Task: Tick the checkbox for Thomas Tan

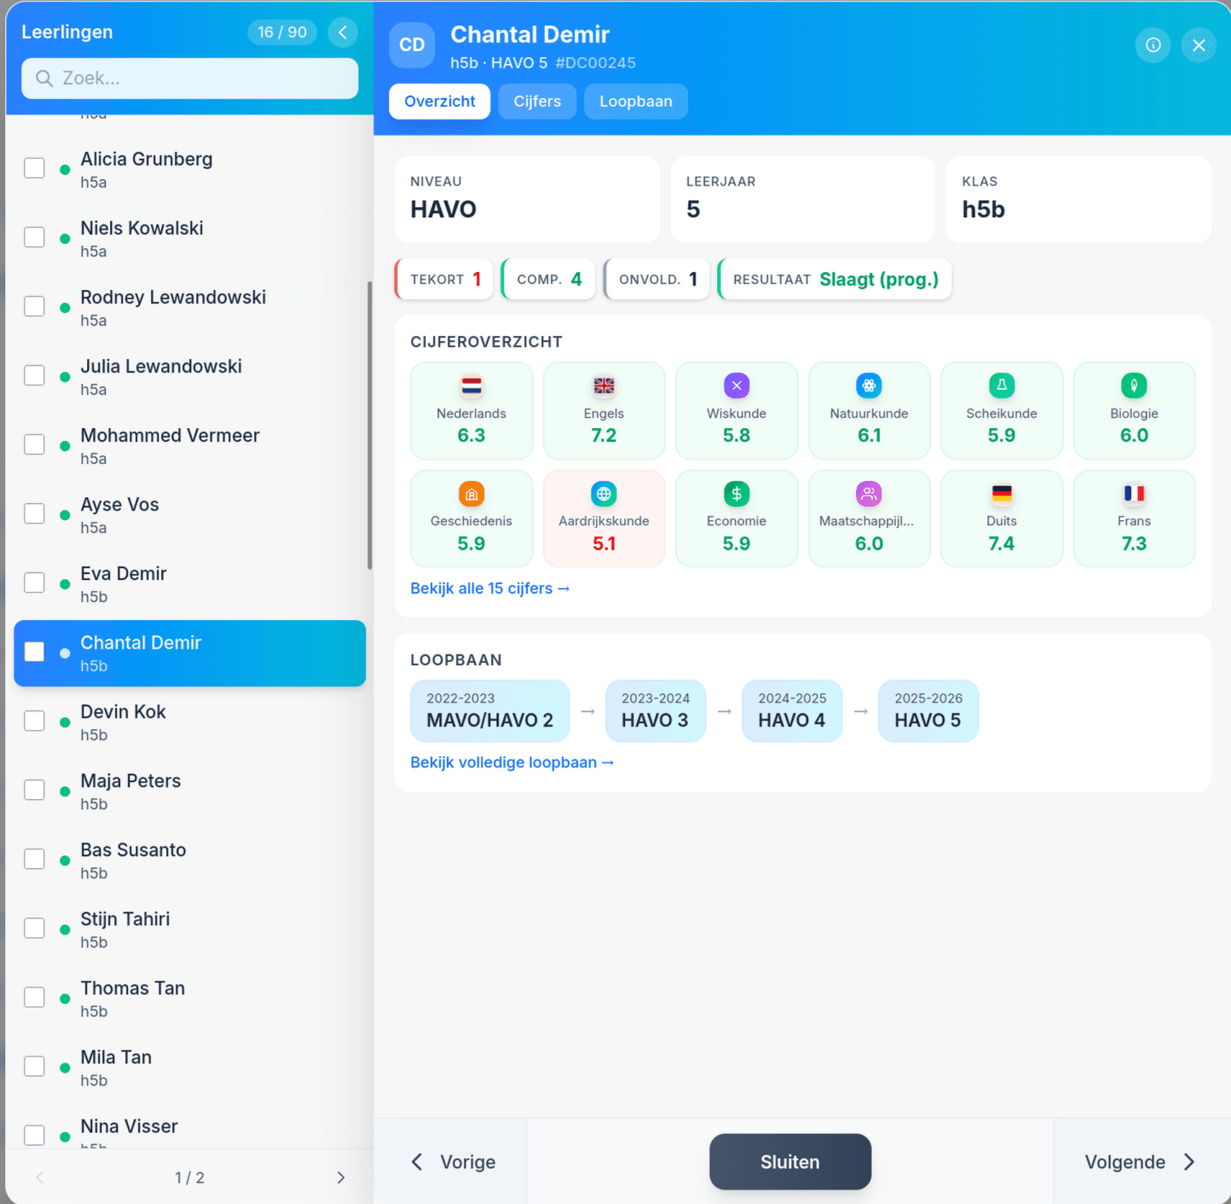Action: coord(34,997)
